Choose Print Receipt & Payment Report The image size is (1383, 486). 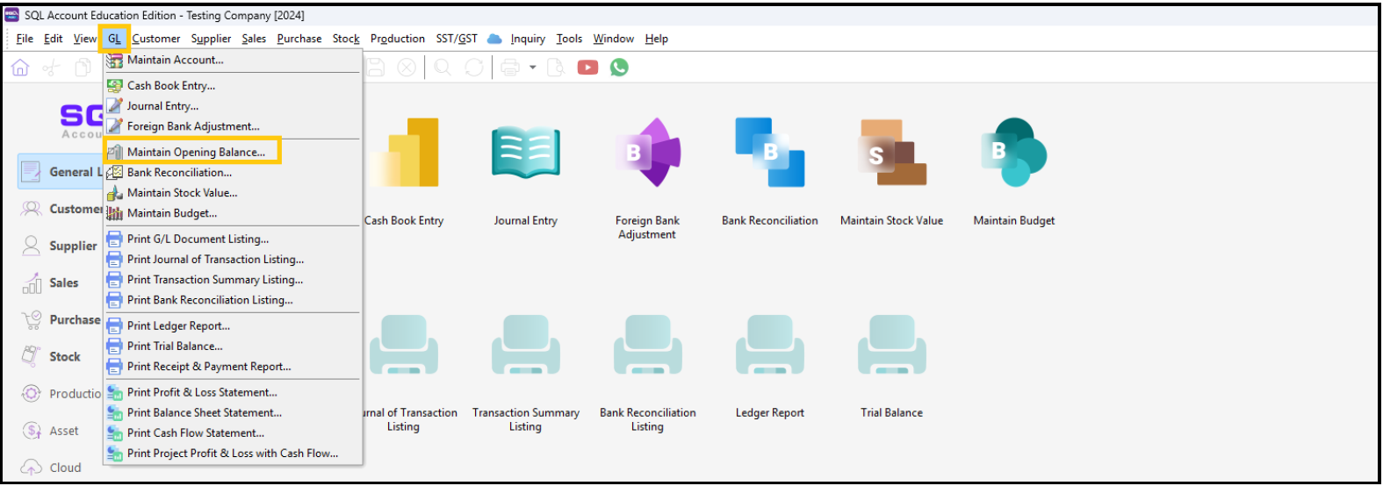coord(233,366)
